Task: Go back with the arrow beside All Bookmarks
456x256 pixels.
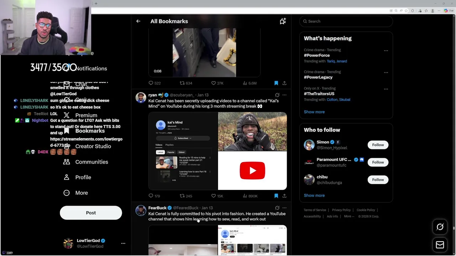Action: pos(138,21)
